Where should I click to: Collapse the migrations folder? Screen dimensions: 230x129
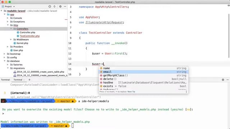(x=8, y=68)
